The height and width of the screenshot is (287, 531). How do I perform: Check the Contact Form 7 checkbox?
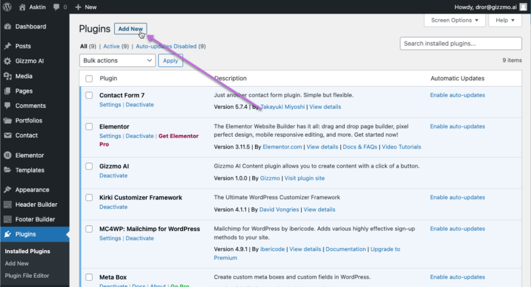(89, 95)
